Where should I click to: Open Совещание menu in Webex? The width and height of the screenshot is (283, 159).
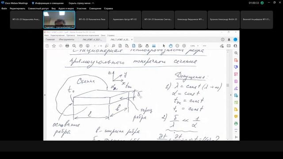point(95,8)
